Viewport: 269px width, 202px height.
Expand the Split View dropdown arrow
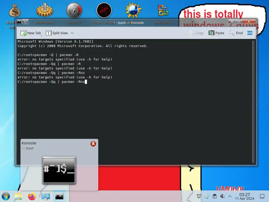click(72, 33)
